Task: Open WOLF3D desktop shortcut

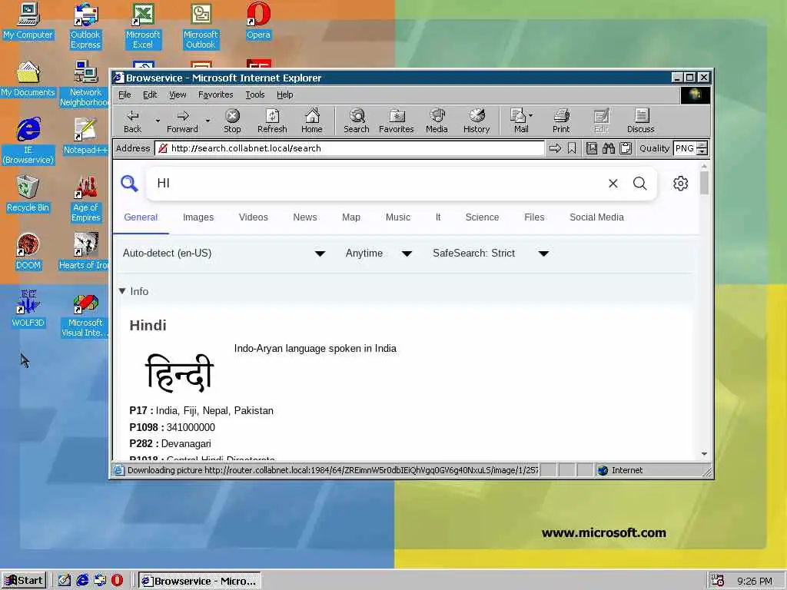Action: [x=28, y=310]
